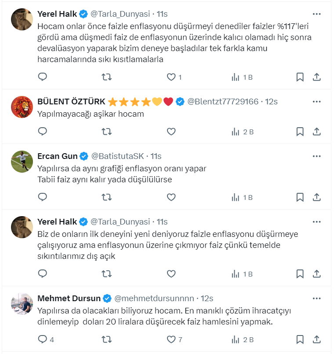Share Ercan Gun's tweet
The height and width of the screenshot is (354, 334).
tap(316, 197)
